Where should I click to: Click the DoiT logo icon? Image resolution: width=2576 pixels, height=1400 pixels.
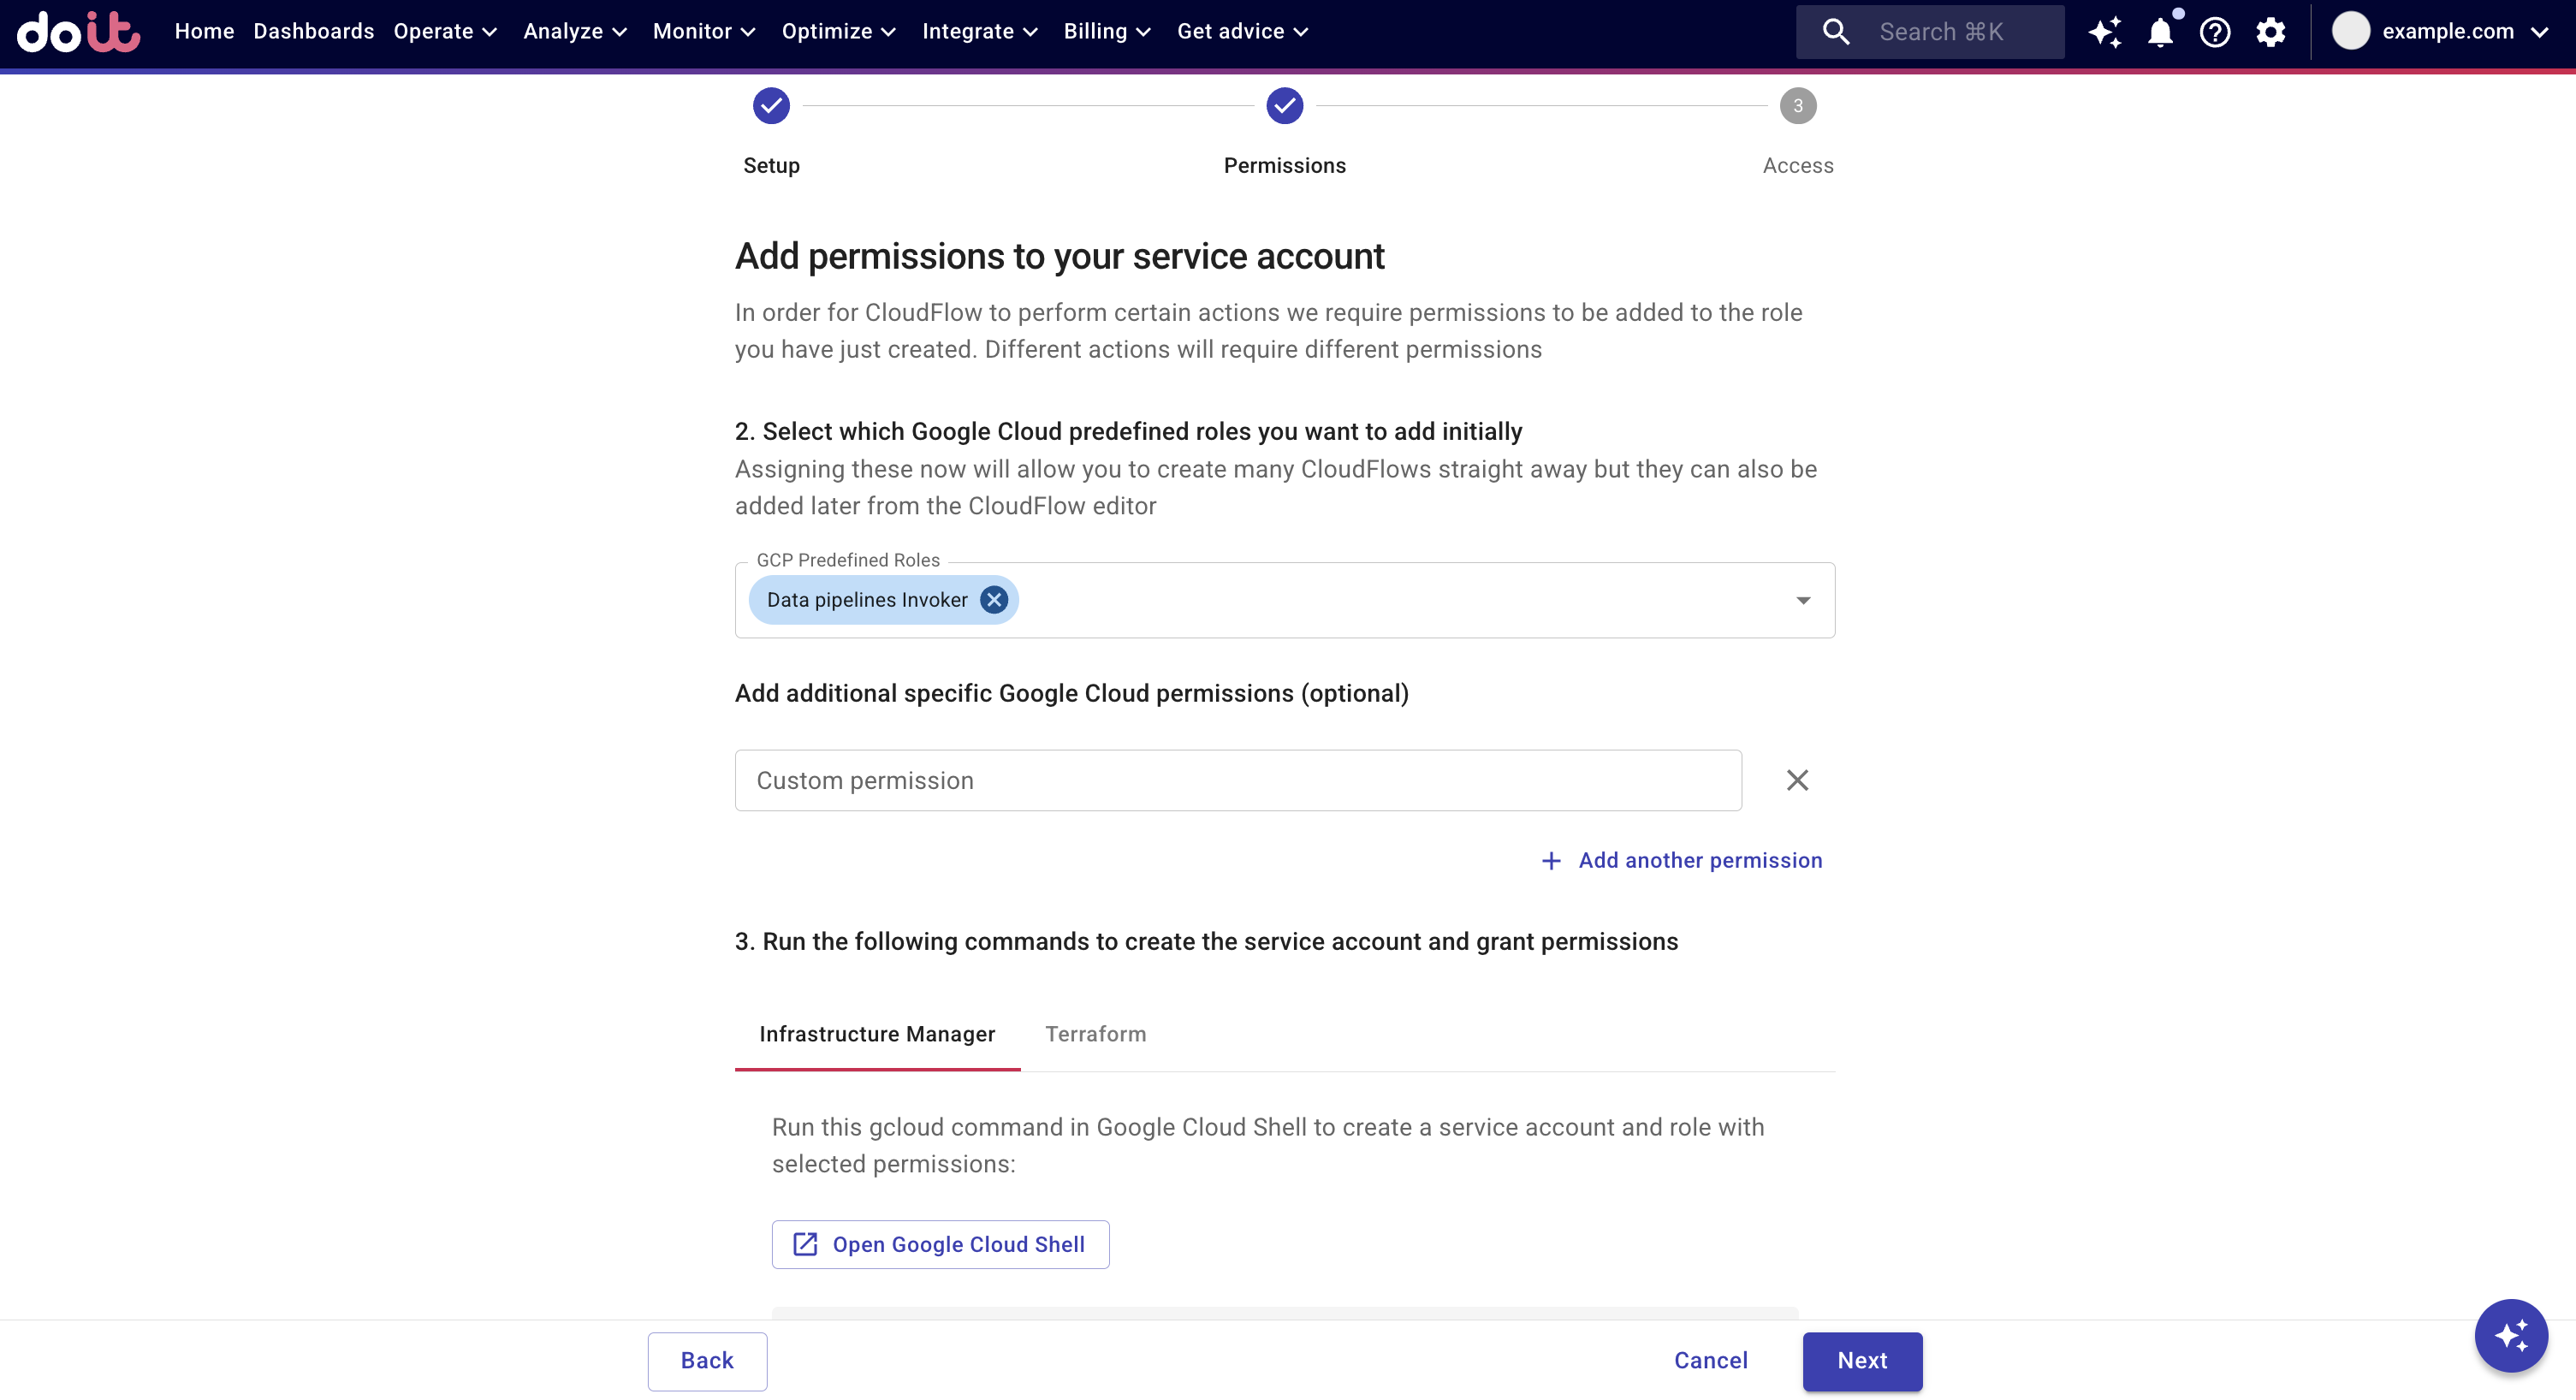78,32
